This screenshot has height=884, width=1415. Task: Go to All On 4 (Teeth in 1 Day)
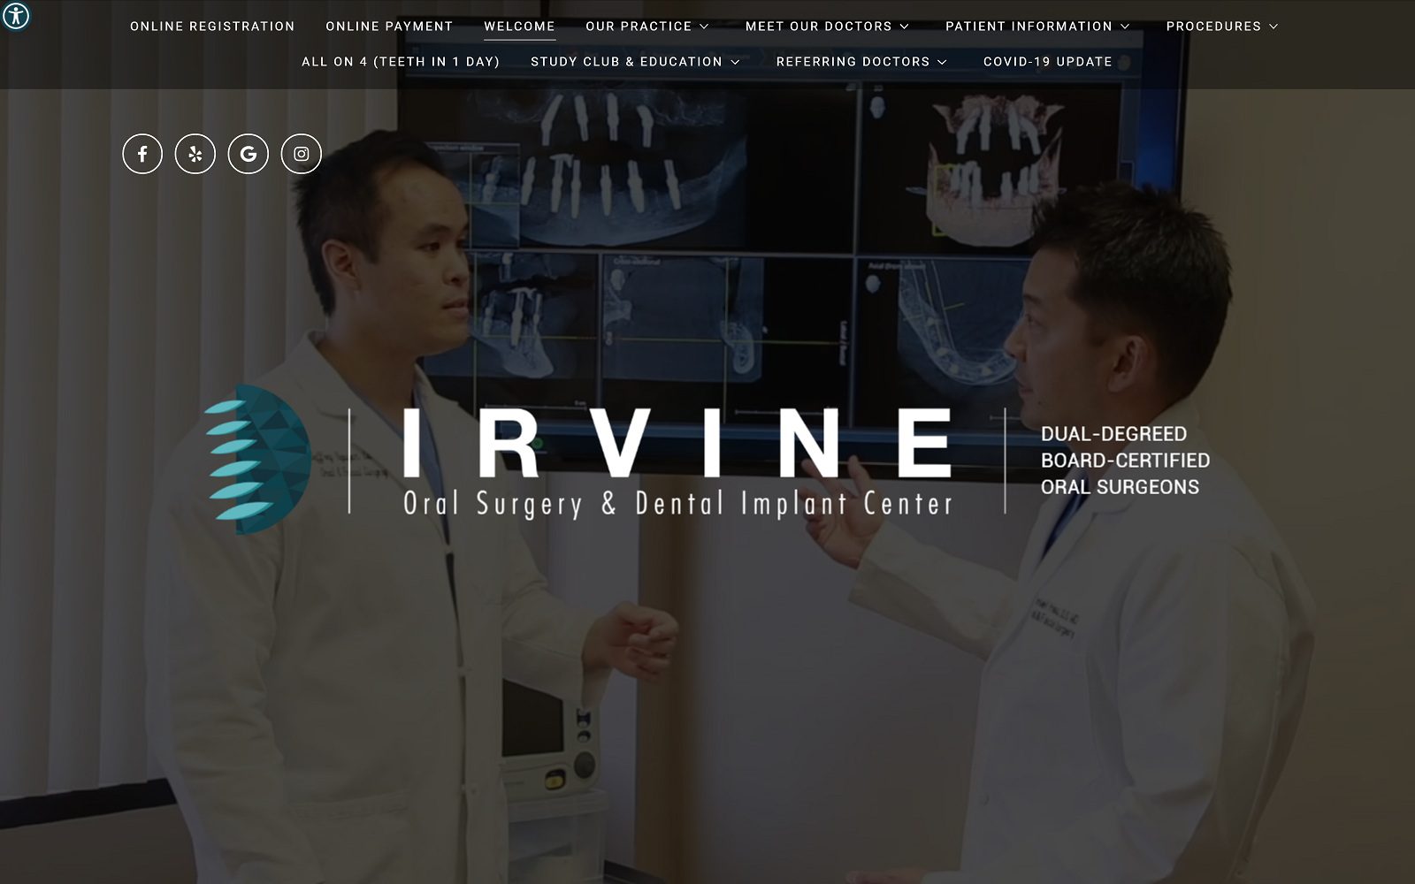(x=401, y=62)
